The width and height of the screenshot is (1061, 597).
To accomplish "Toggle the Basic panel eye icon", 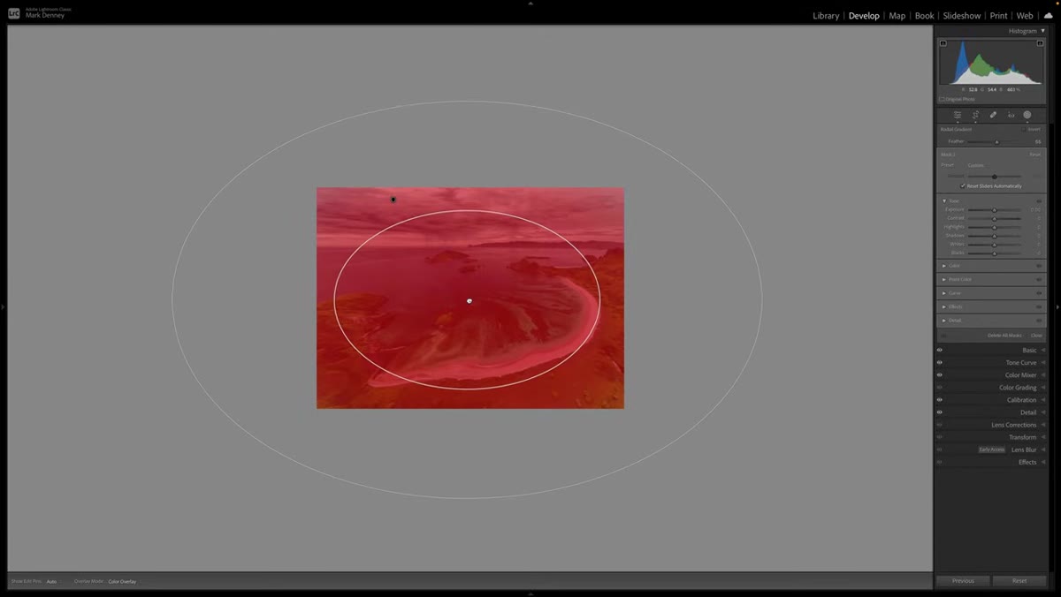I will (940, 351).
